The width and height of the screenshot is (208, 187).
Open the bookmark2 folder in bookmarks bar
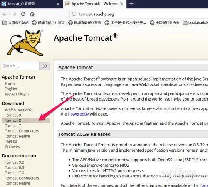195,22
